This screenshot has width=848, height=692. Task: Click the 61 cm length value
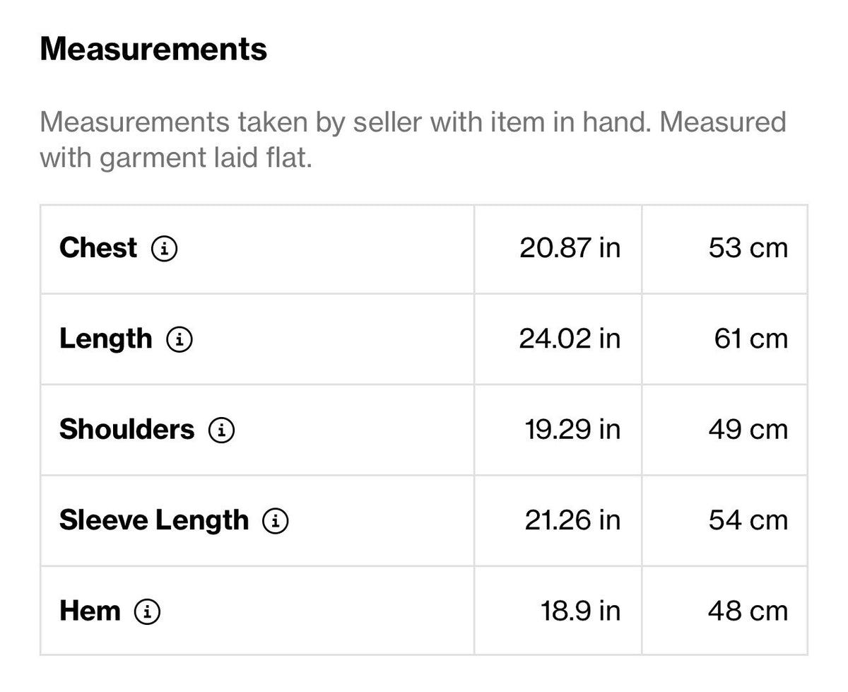point(750,339)
